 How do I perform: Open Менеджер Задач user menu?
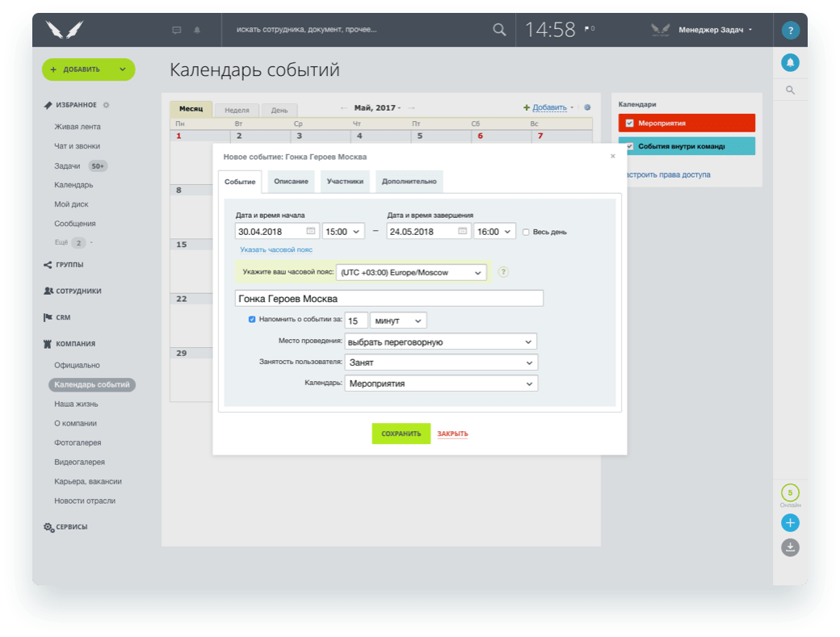(x=715, y=30)
